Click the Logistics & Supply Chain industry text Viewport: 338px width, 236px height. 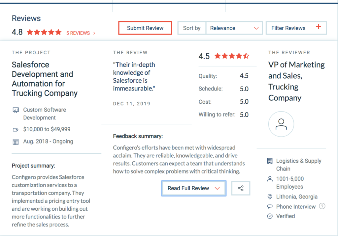pyautogui.click(x=299, y=165)
